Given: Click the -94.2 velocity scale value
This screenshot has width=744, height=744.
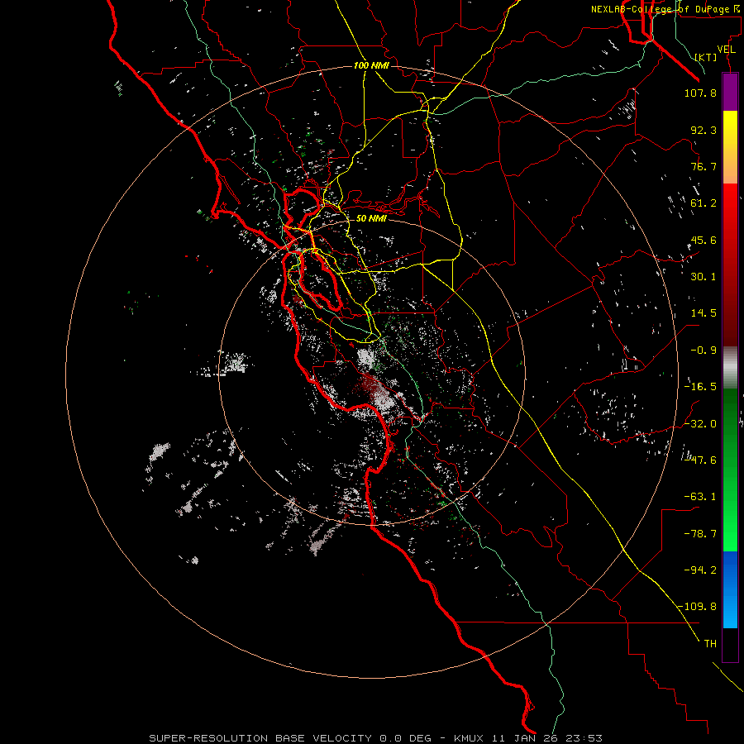Looking at the screenshot, I should [700, 570].
